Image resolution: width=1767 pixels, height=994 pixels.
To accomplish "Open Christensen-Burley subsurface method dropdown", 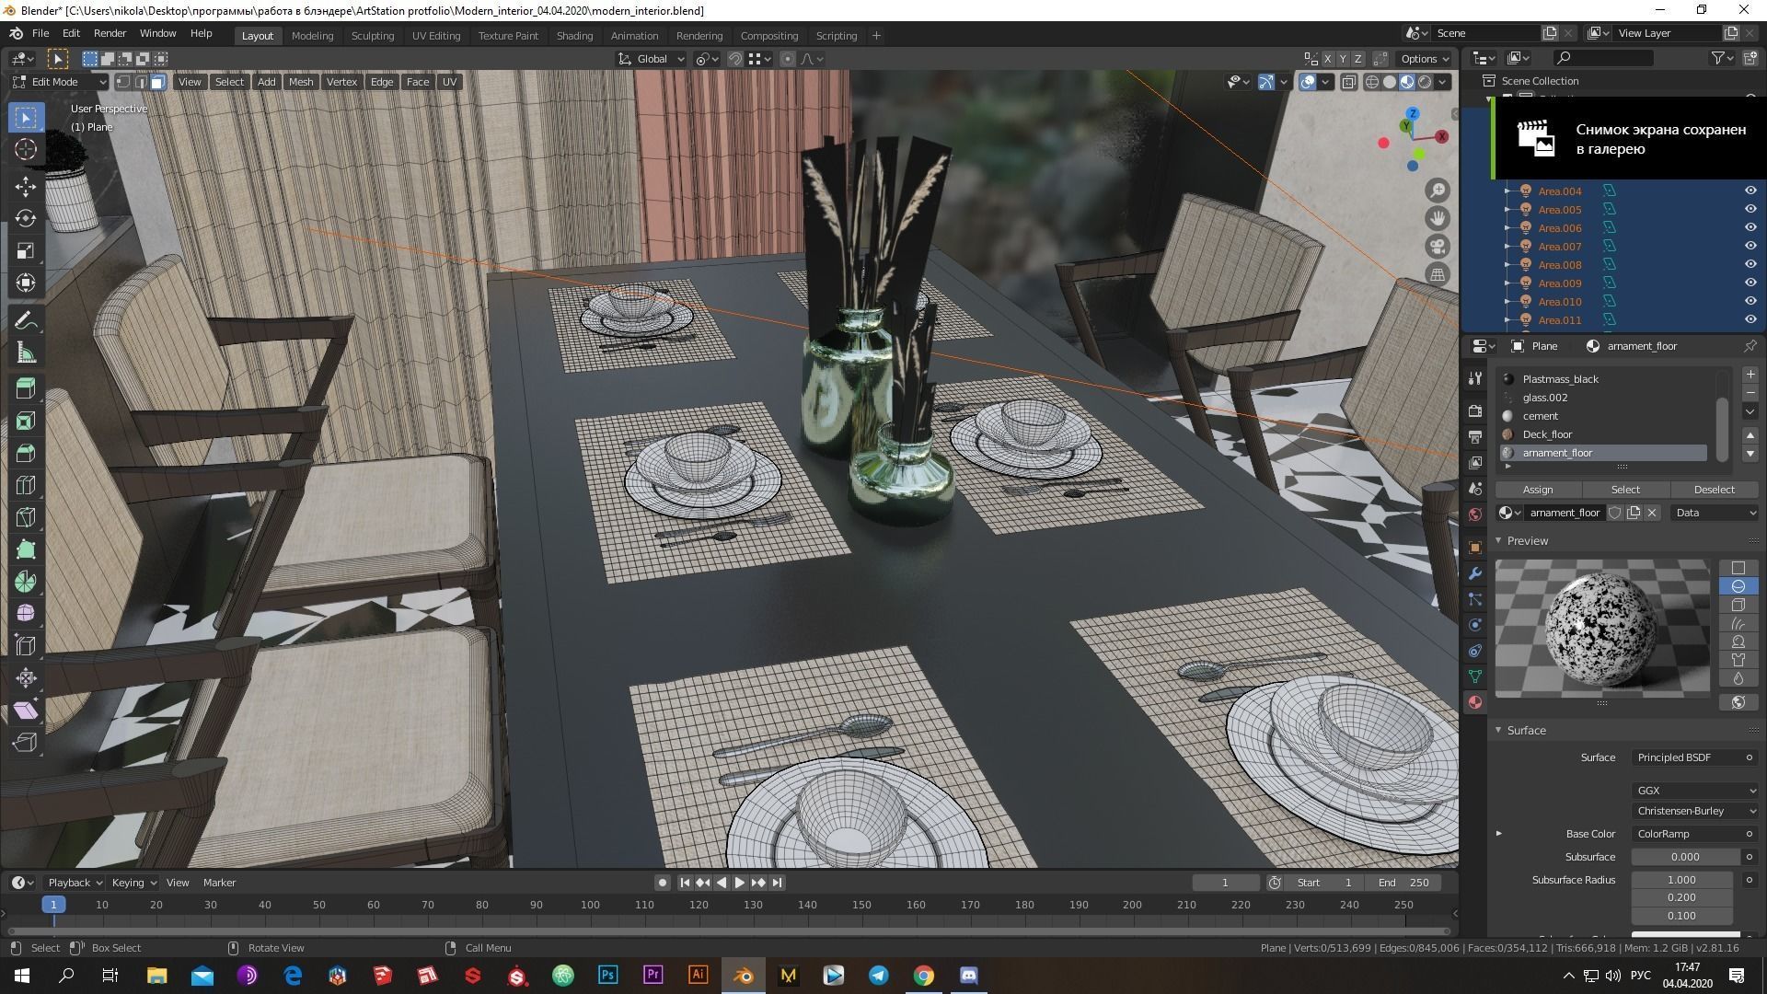I will click(x=1695, y=811).
